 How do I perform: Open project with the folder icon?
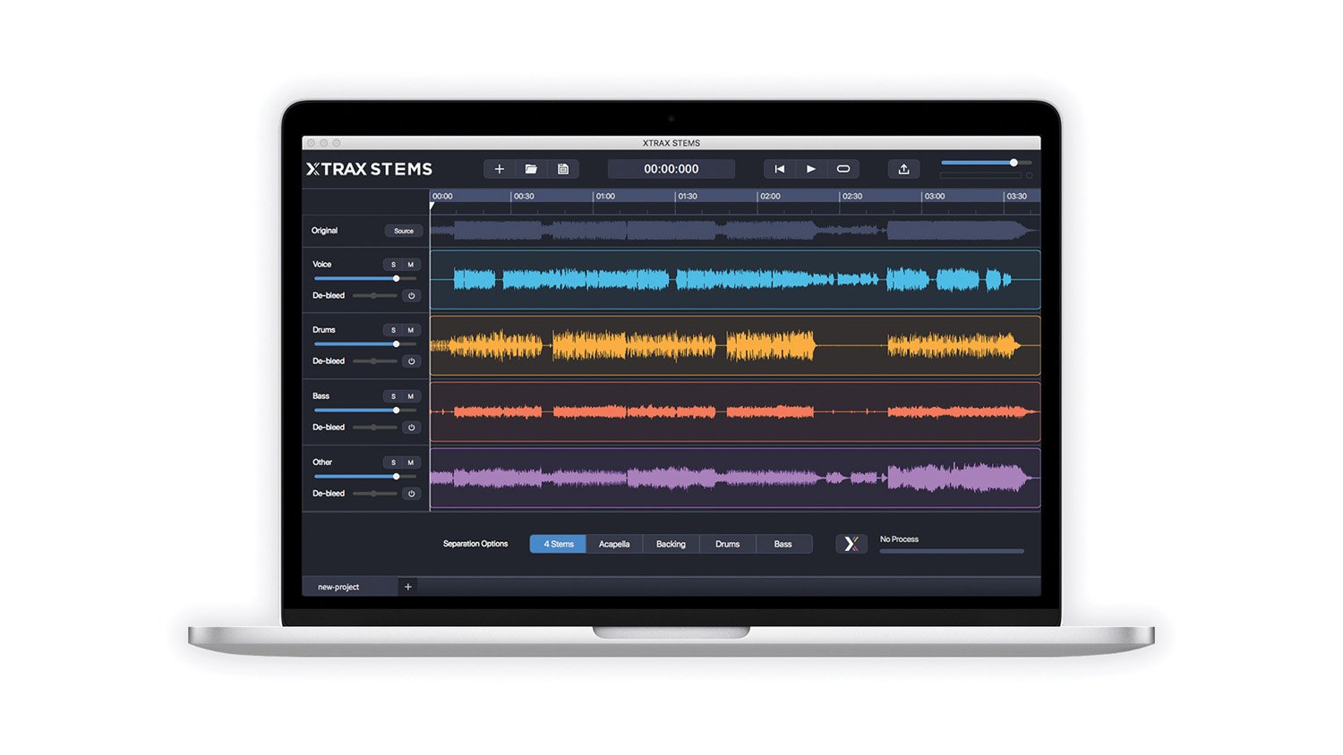point(531,169)
